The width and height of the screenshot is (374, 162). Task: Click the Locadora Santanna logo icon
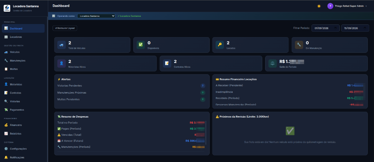[x=7, y=8]
